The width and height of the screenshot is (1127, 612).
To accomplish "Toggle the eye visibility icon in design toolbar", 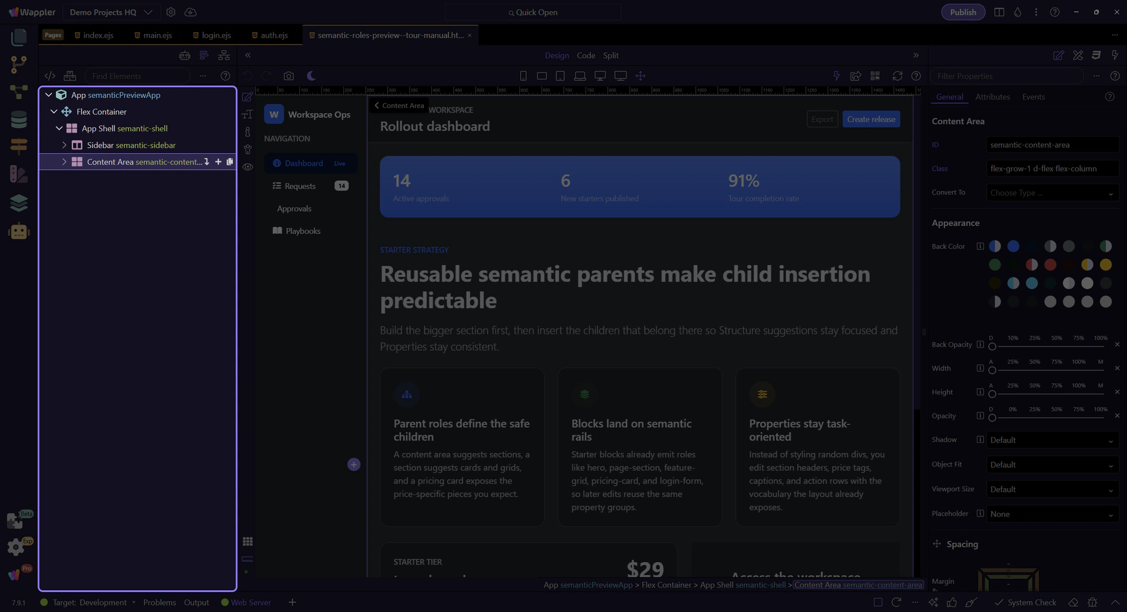I will click(x=248, y=167).
